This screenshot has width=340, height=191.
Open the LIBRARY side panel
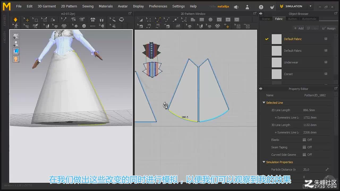coord(5,20)
